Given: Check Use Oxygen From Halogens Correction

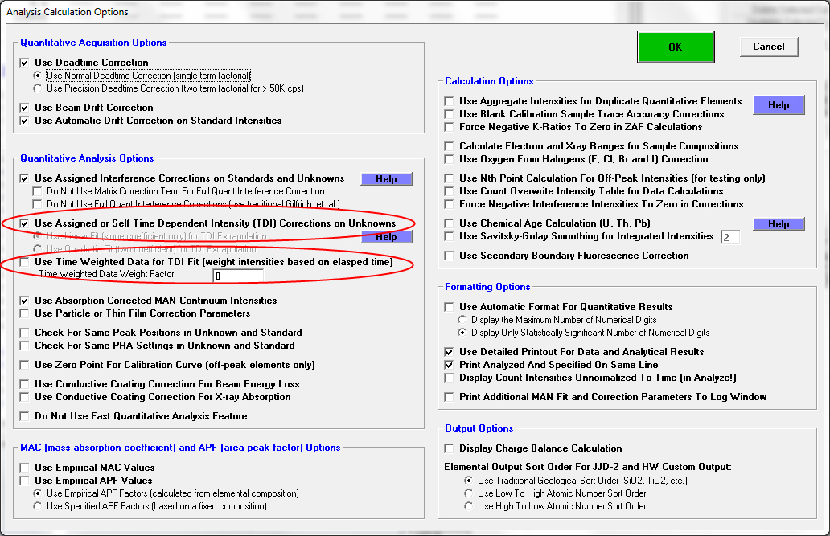Looking at the screenshot, I should 450,159.
